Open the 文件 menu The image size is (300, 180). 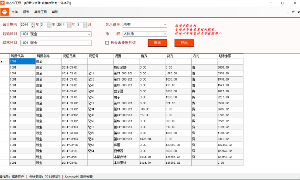pyautogui.click(x=15, y=12)
